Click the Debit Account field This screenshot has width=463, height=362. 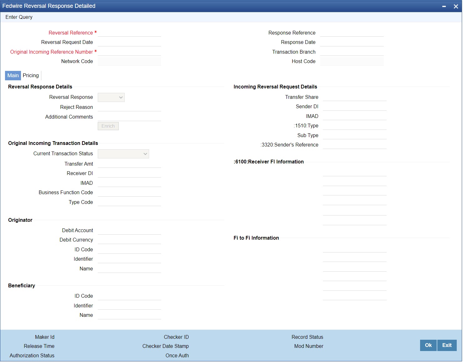pyautogui.click(x=129, y=231)
